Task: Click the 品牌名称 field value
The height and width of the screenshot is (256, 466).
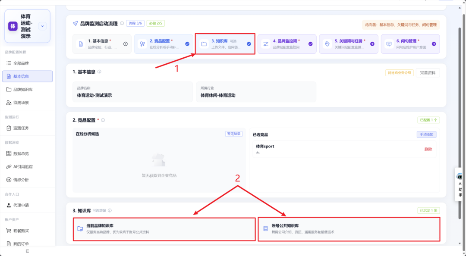Action: coord(94,95)
